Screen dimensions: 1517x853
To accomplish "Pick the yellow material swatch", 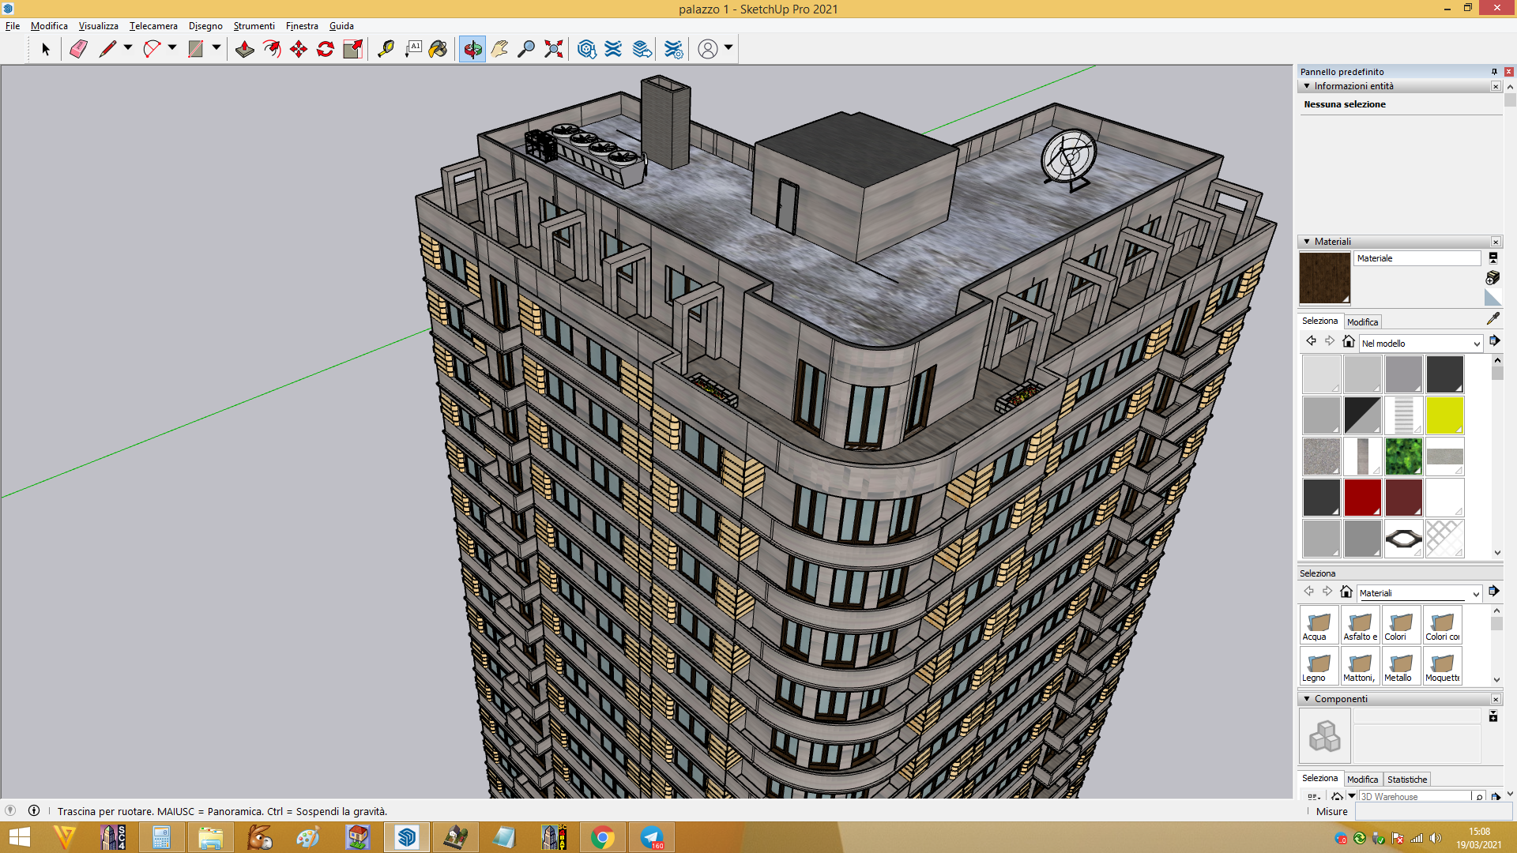I will [1444, 415].
